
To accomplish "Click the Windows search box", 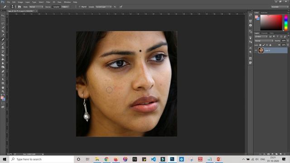I will pyautogui.click(x=42, y=159).
